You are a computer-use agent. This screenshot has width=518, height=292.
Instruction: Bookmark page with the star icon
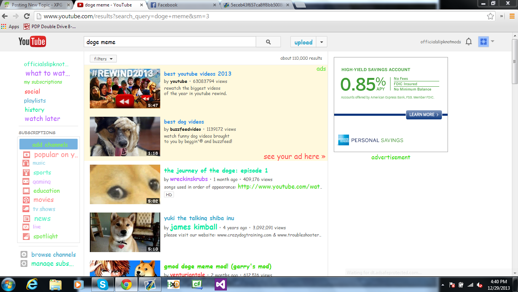(491, 16)
